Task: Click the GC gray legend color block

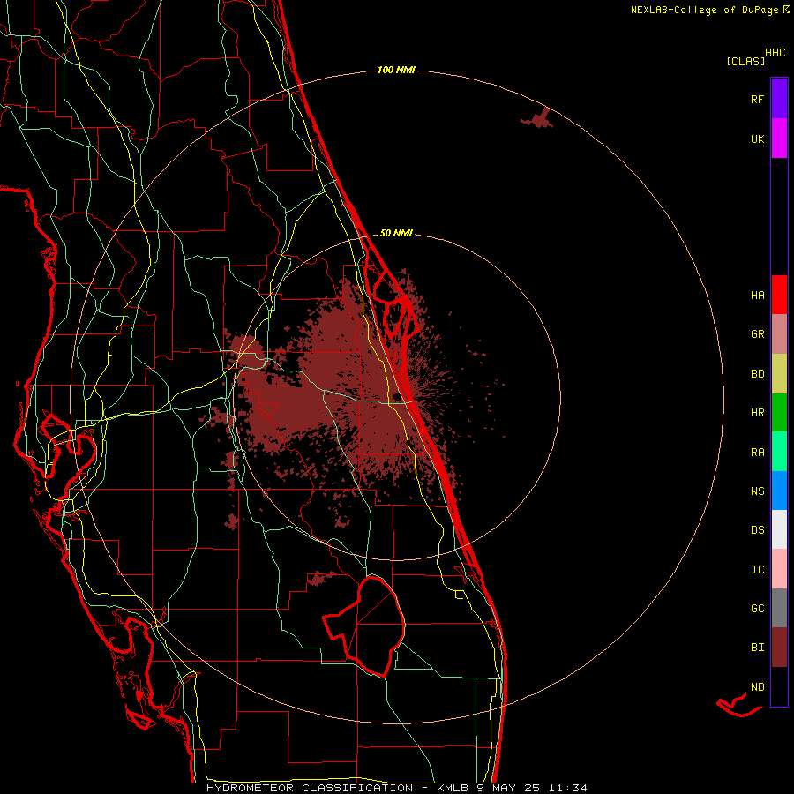Action: pyautogui.click(x=779, y=608)
